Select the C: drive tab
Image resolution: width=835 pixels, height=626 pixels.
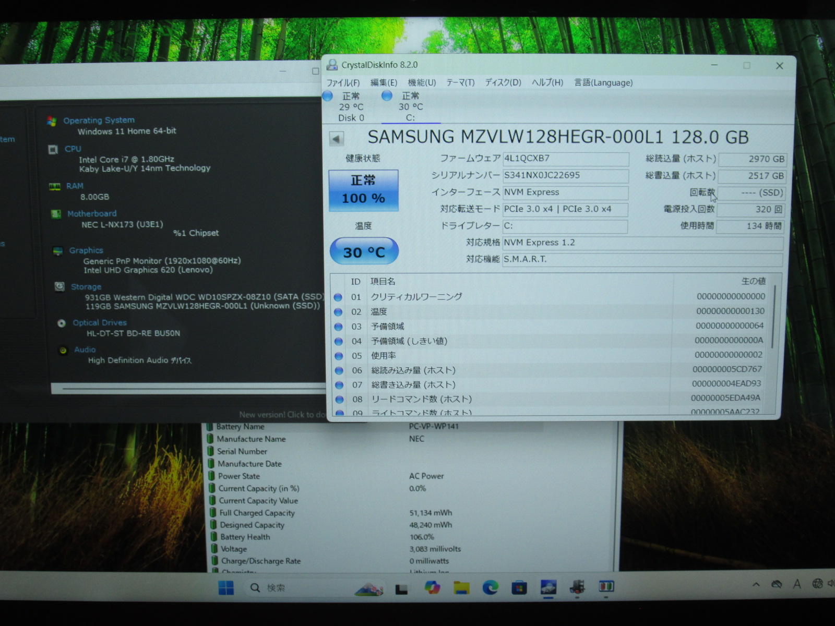pos(410,107)
